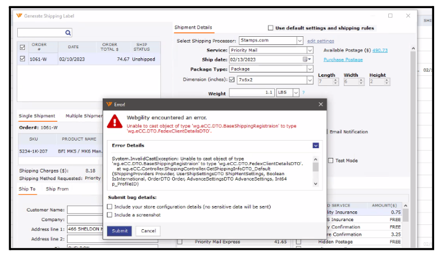439x259 pixels.
Task: Open the Package Type dropdown
Action: [309, 69]
